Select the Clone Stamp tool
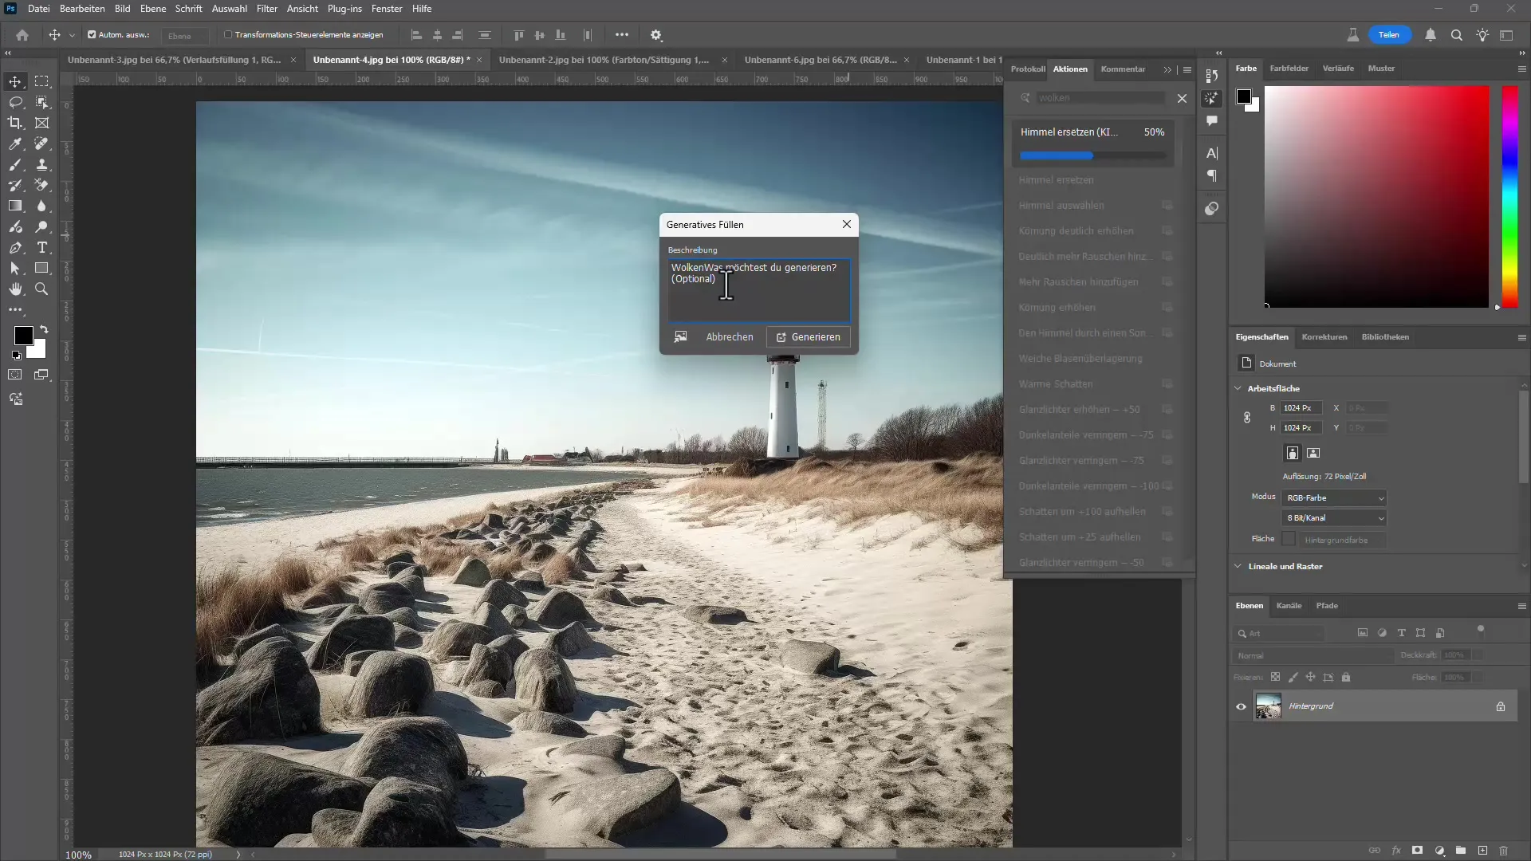The image size is (1531, 861). (41, 164)
